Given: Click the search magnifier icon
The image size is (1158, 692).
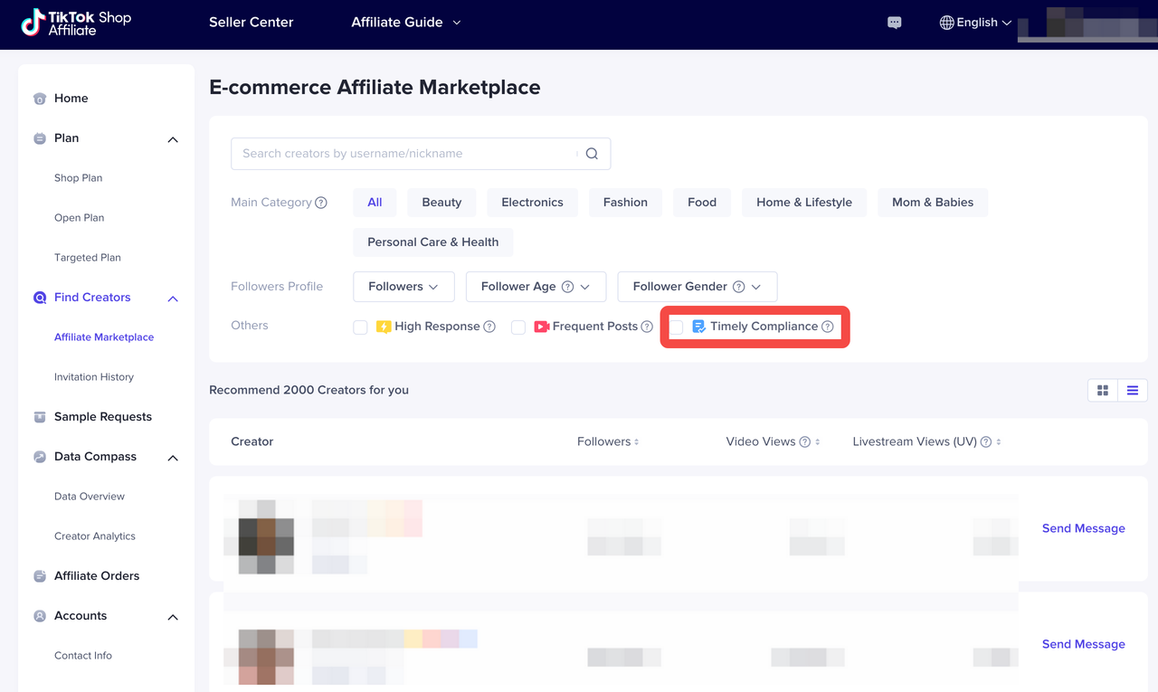Looking at the screenshot, I should [x=592, y=154].
